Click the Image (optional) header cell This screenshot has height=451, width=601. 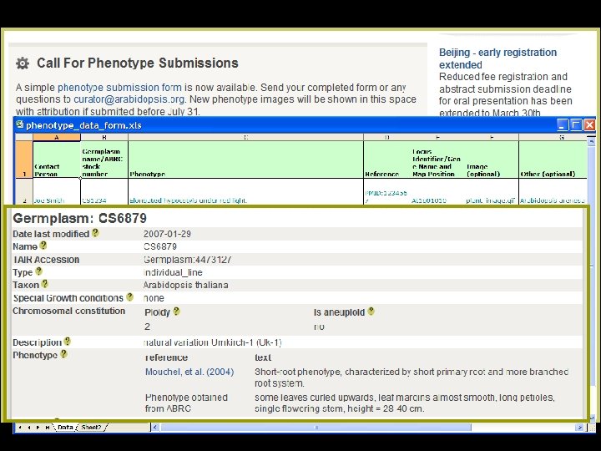[492, 160]
